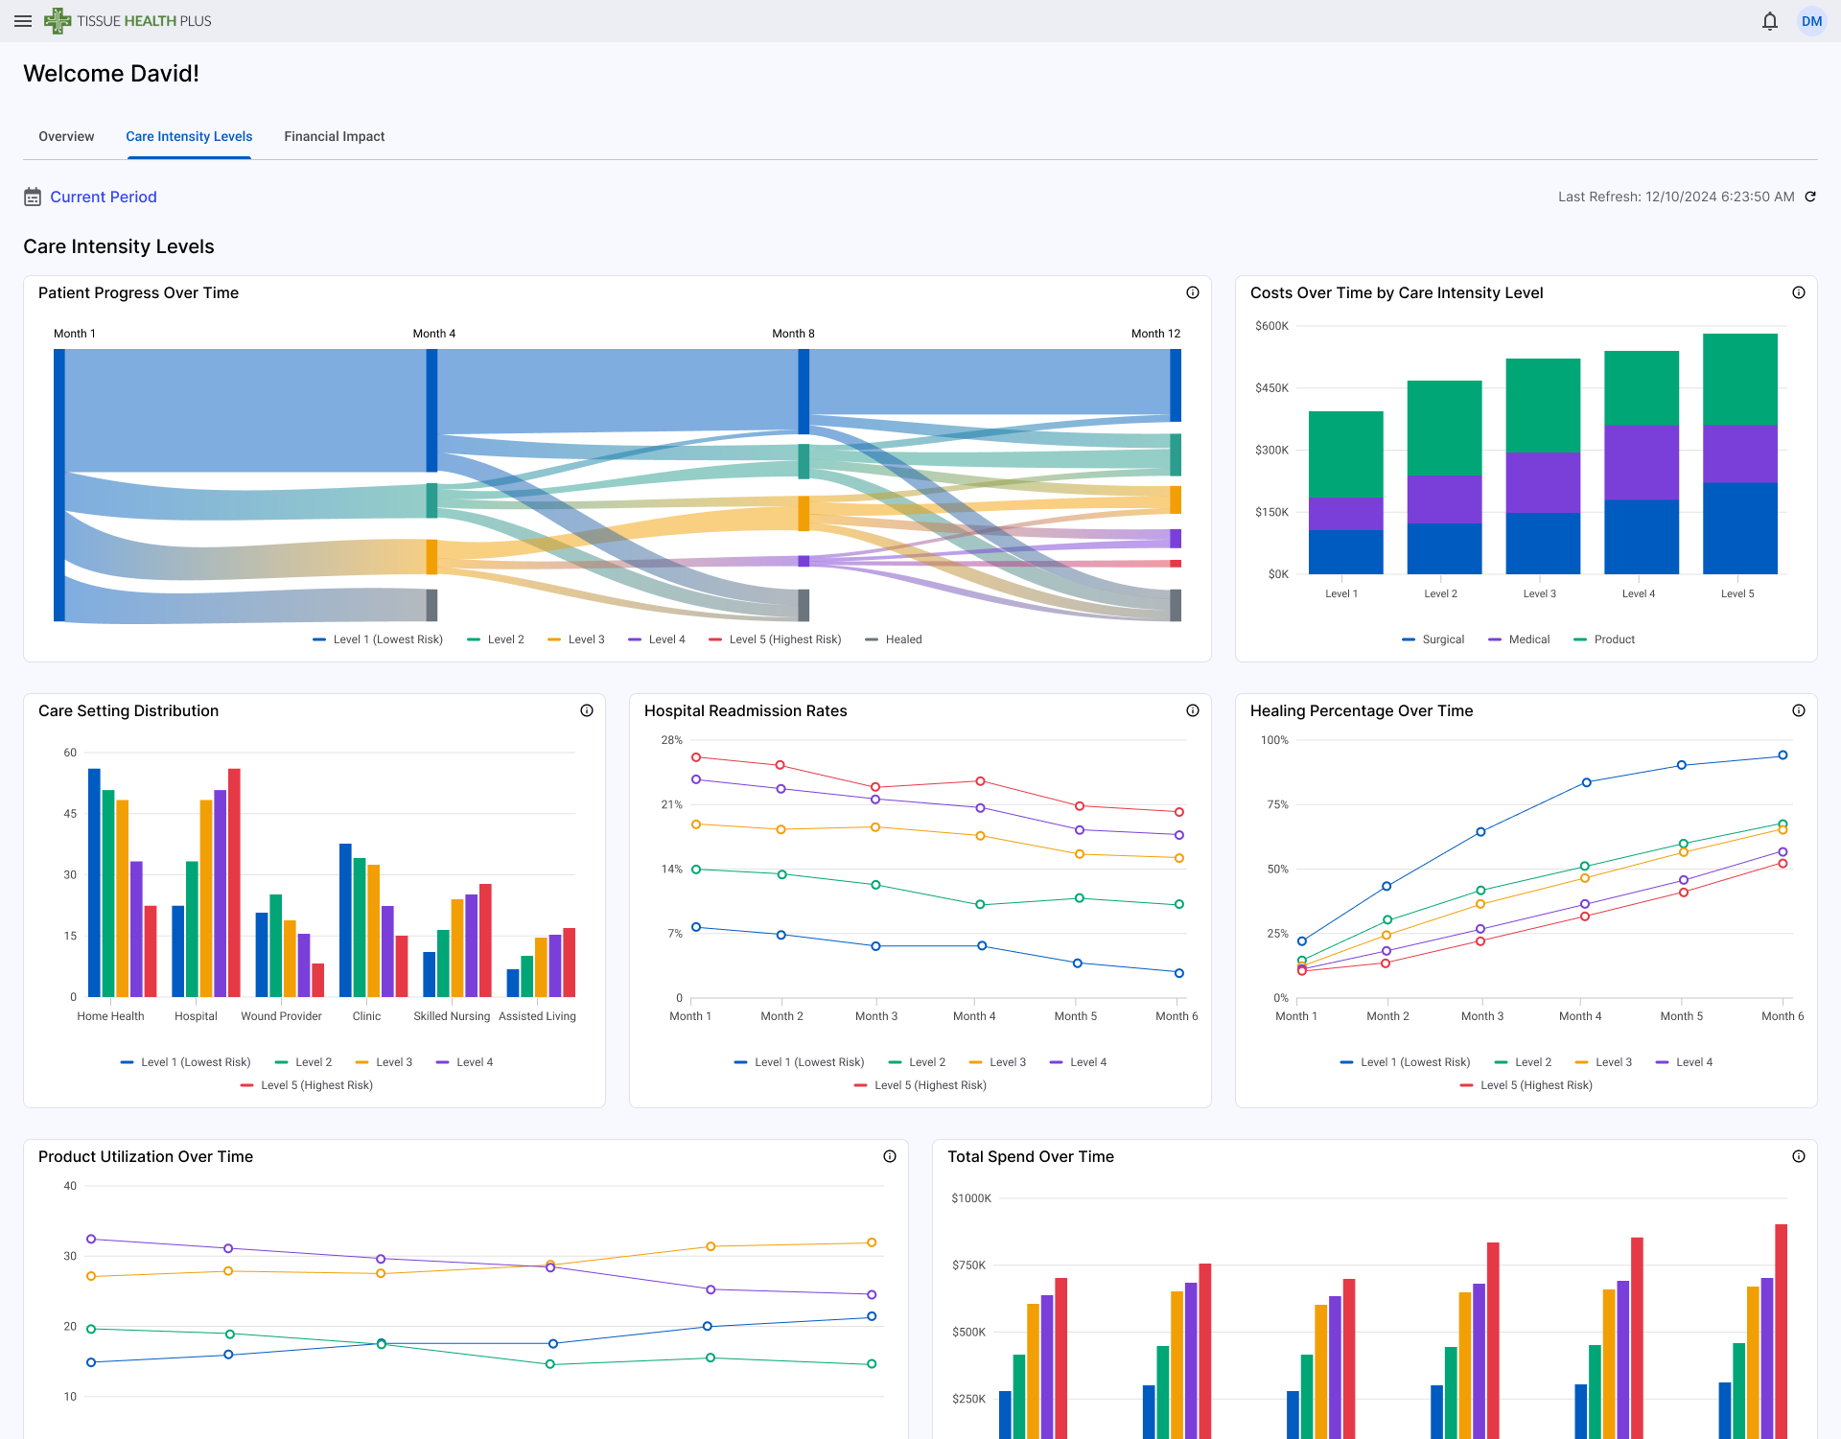Click info icon on Hospital Readmission Rates
Screen dimensions: 1841x1439
(x=1192, y=710)
